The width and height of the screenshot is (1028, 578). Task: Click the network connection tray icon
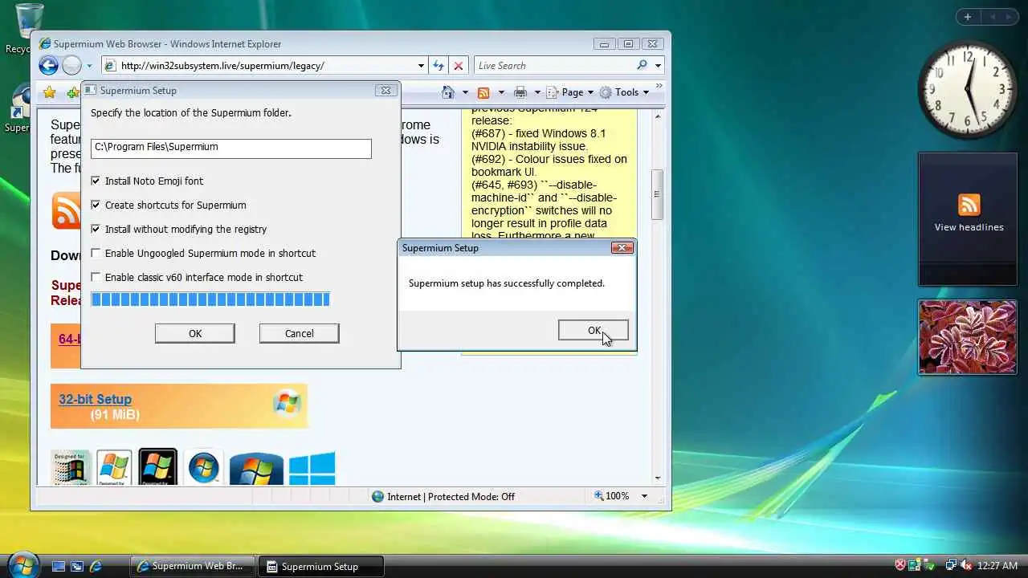click(950, 565)
